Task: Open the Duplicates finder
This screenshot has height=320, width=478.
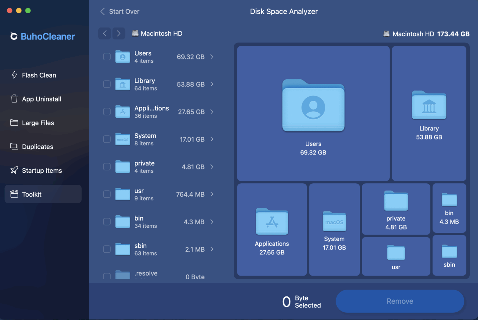Action: point(37,147)
